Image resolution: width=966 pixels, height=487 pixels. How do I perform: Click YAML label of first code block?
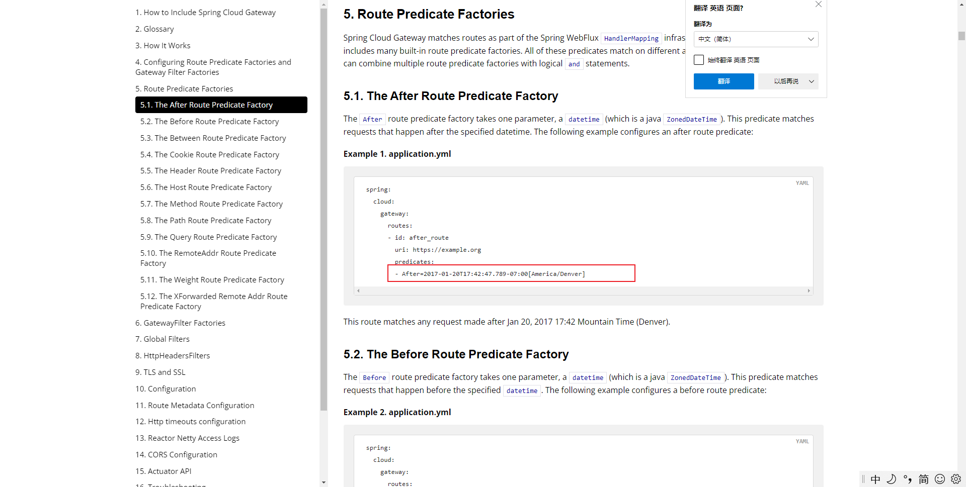pos(802,183)
